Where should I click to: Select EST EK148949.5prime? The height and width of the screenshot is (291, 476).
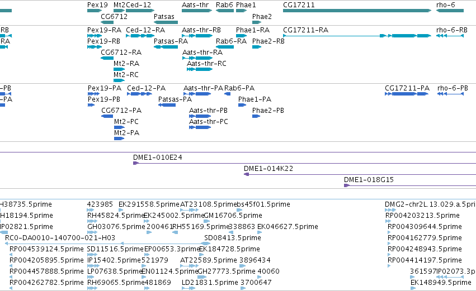point(441,283)
